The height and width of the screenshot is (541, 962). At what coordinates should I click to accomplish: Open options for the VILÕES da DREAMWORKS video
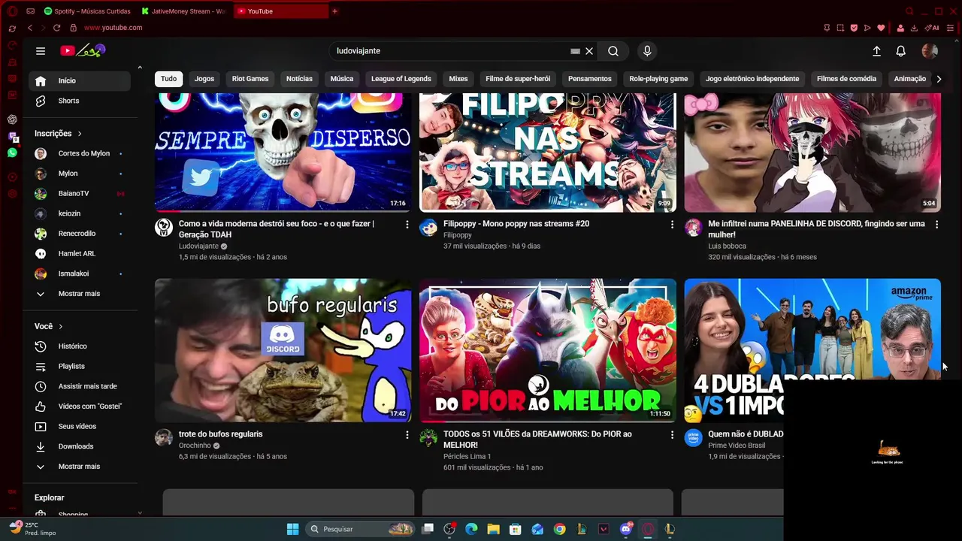[x=672, y=434]
